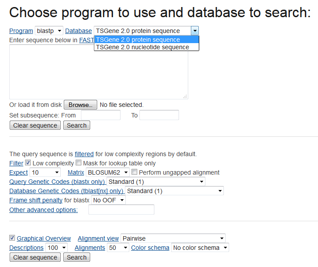Expand the Color schema dropdown

pos(200,248)
